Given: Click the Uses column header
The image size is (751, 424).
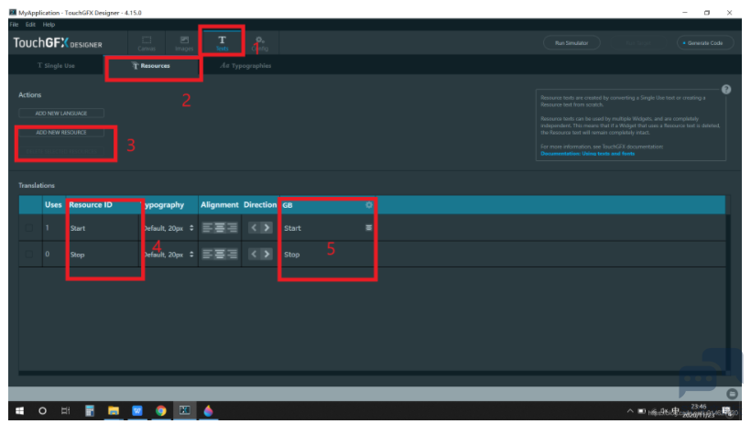Looking at the screenshot, I should coord(53,204).
